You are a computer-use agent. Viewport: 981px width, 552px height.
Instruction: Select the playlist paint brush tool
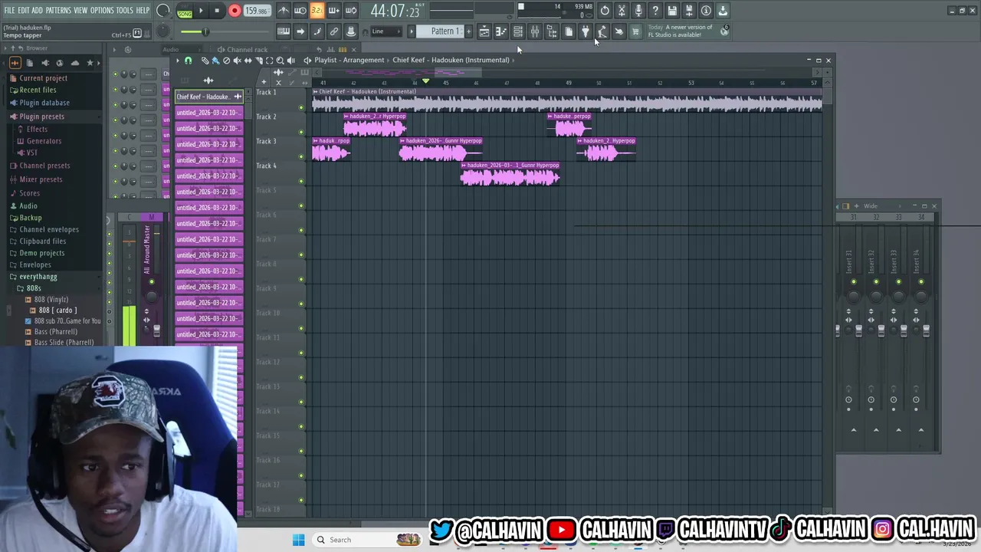coord(215,61)
